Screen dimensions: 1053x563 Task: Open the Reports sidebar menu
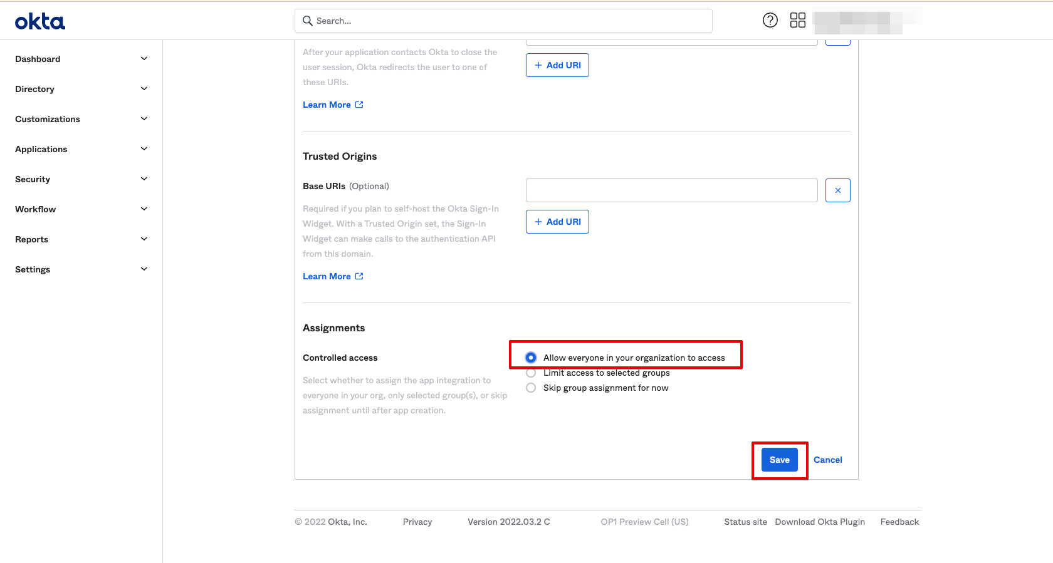[x=32, y=239]
